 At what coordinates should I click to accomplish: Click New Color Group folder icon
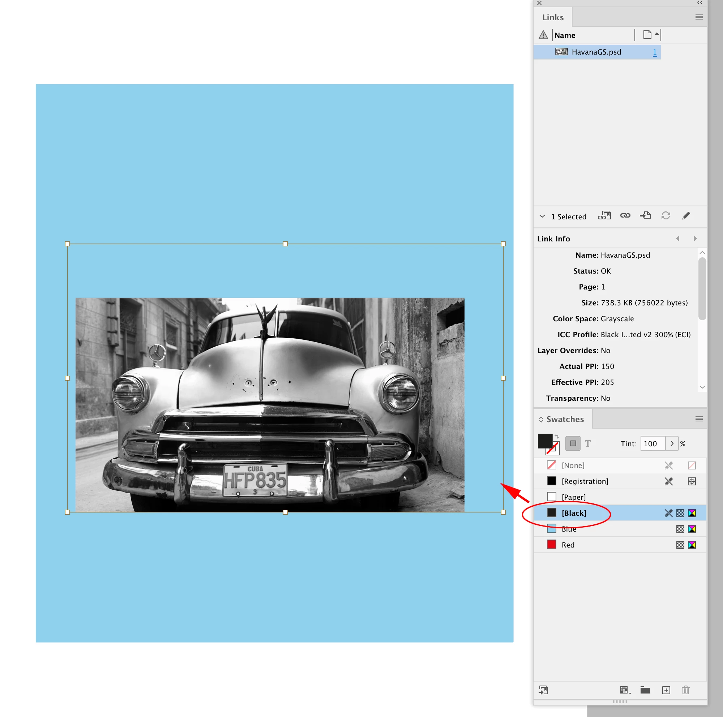click(x=645, y=690)
